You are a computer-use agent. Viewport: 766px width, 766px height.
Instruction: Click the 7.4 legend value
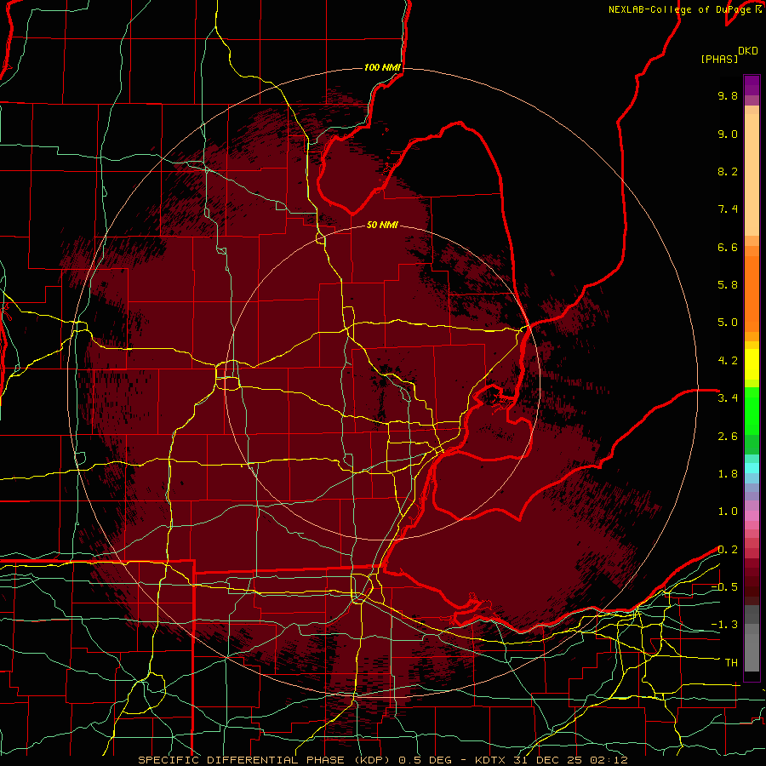click(x=728, y=209)
